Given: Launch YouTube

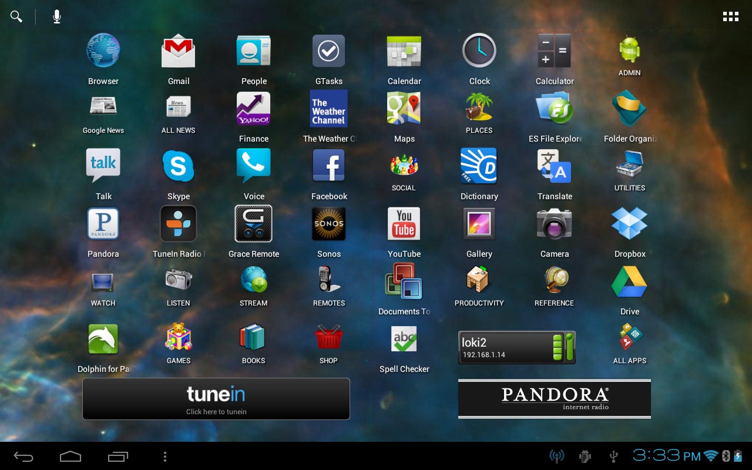Looking at the screenshot, I should tap(404, 223).
